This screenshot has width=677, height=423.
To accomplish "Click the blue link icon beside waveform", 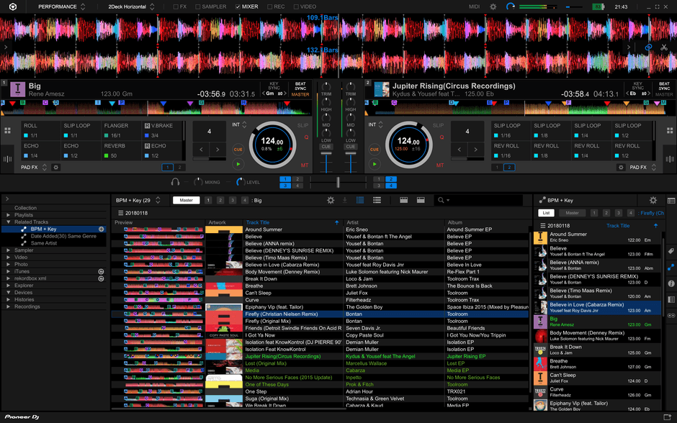I will coord(648,47).
